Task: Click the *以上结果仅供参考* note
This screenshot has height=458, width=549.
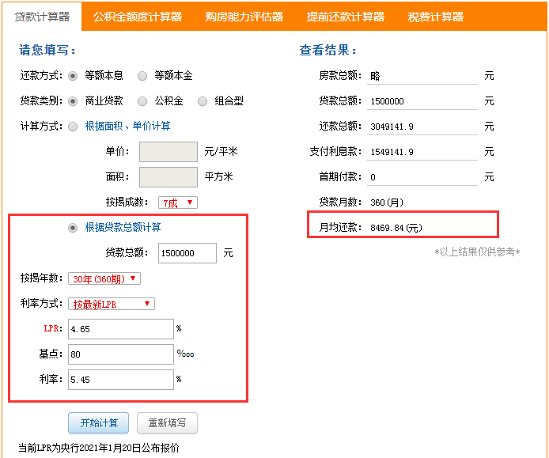Action: coord(477,252)
